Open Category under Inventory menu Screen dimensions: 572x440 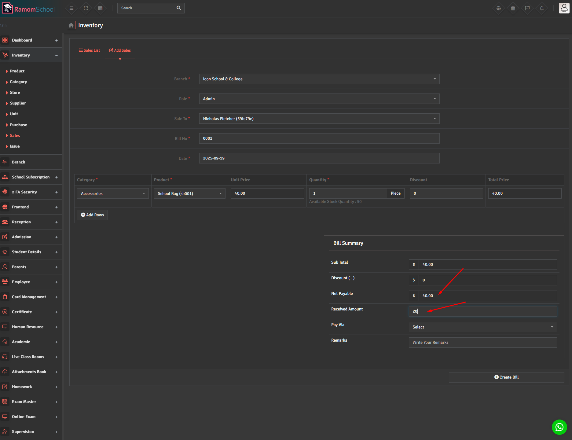18,82
